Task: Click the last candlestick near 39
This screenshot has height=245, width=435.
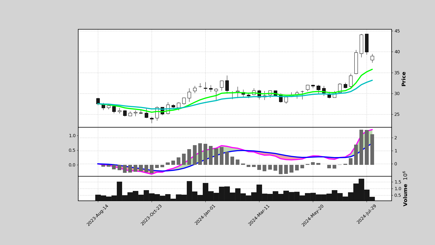Action: click(372, 58)
